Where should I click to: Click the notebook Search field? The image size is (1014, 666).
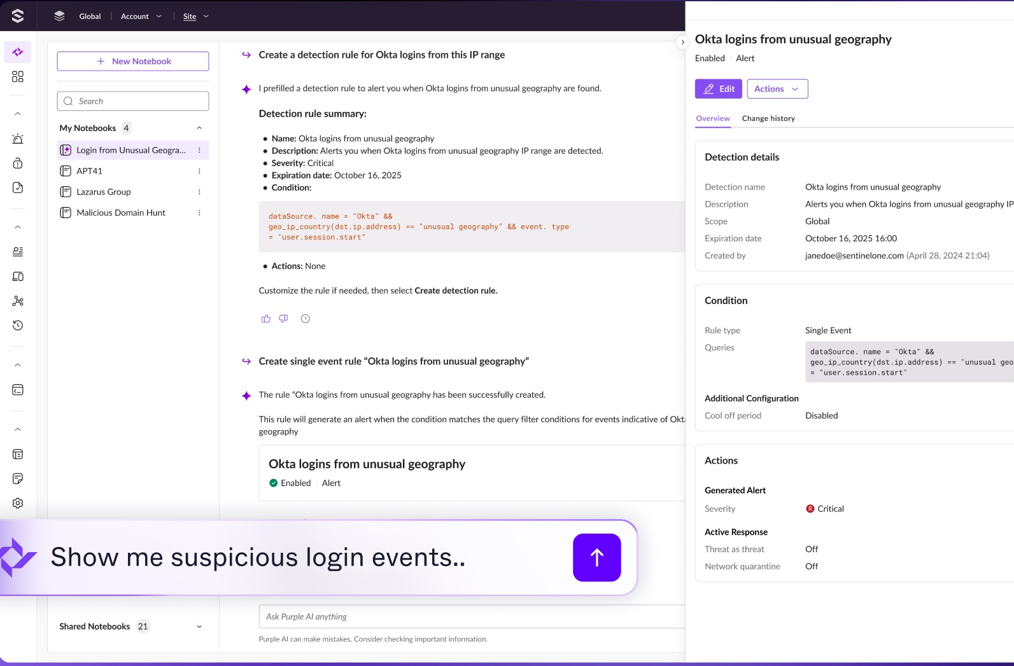pos(133,101)
